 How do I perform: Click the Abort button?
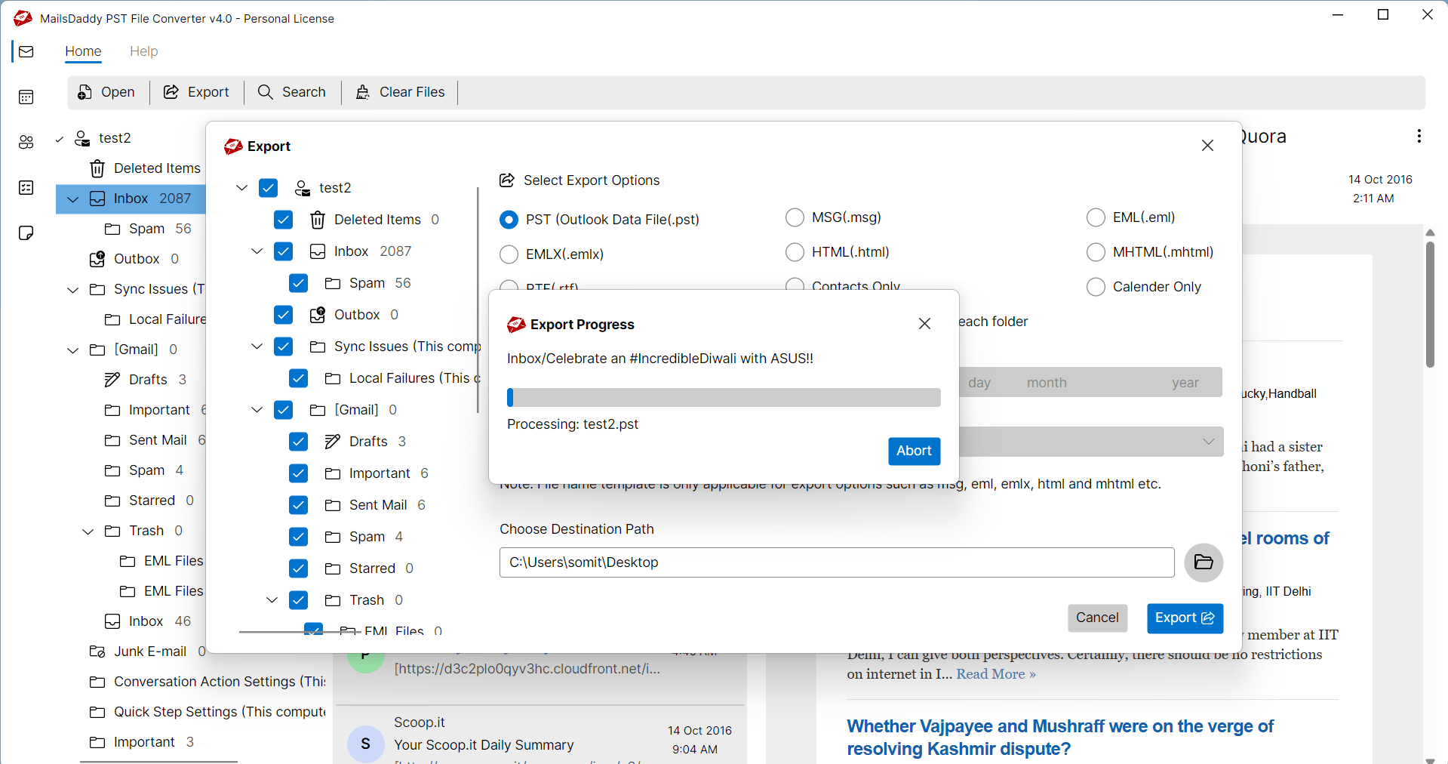(x=914, y=451)
